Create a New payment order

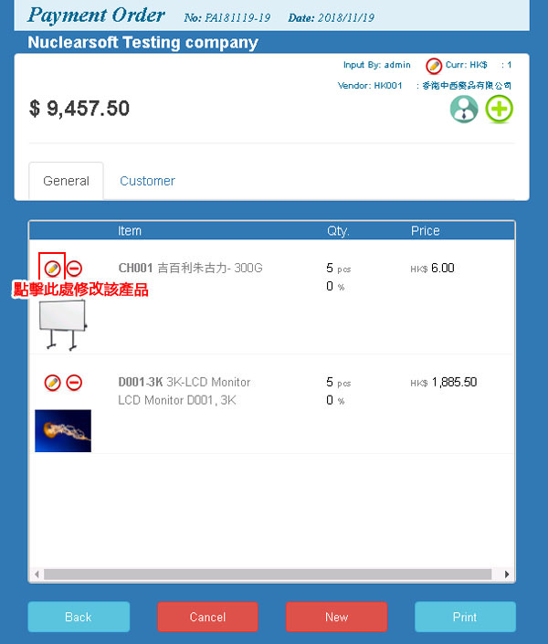coord(336,617)
